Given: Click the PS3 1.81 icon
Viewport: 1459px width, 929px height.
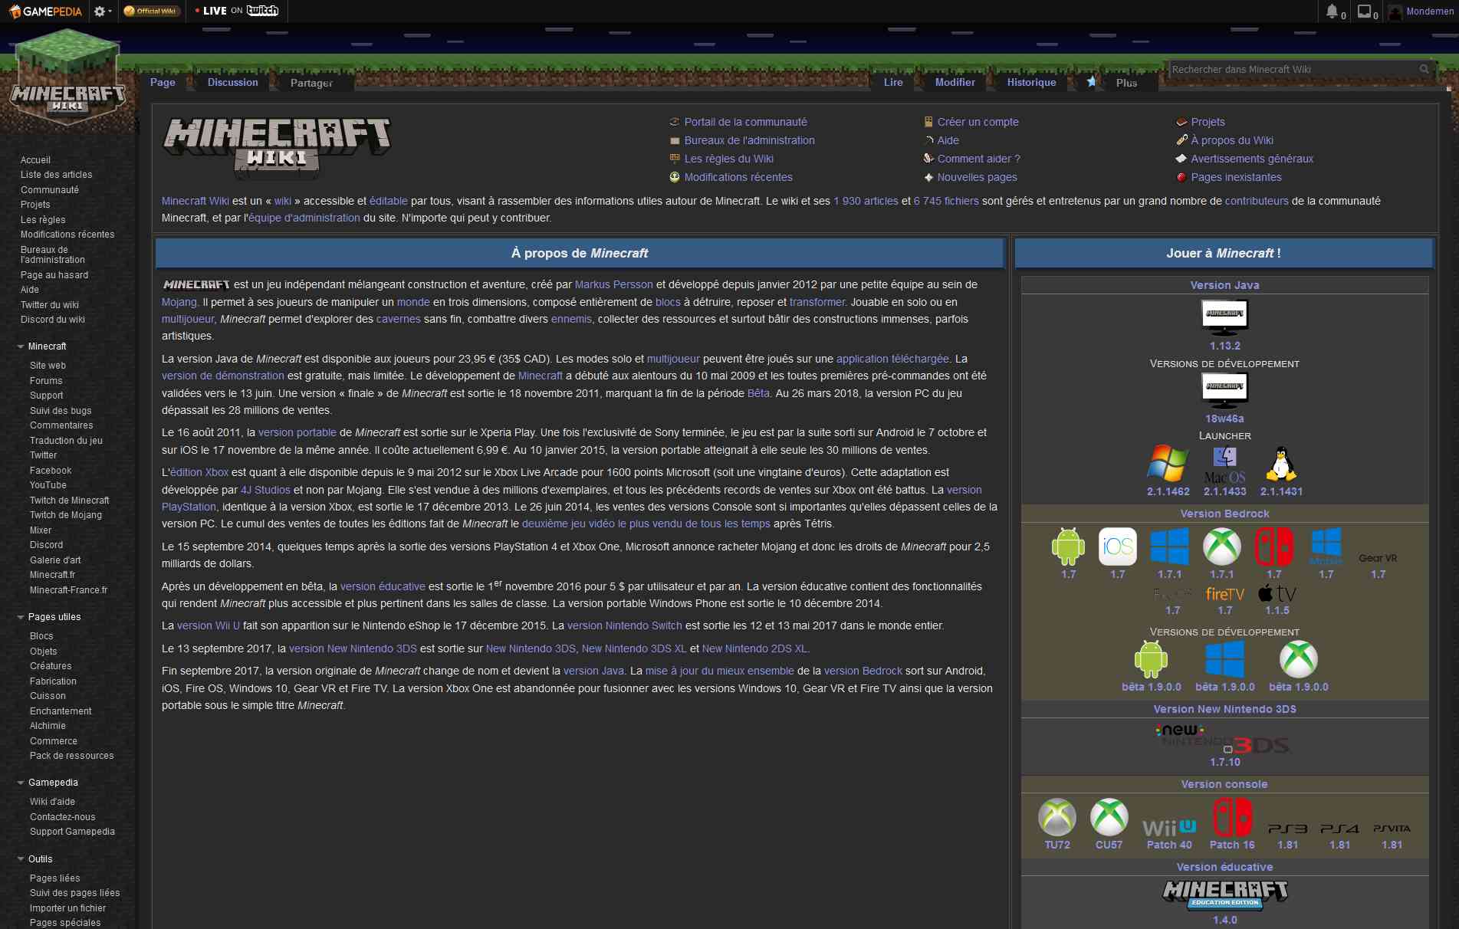Looking at the screenshot, I should coord(1287,829).
